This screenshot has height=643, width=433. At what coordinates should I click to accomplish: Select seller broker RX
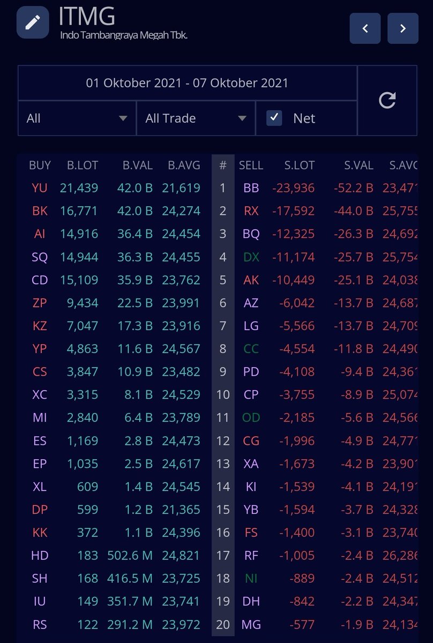(251, 211)
